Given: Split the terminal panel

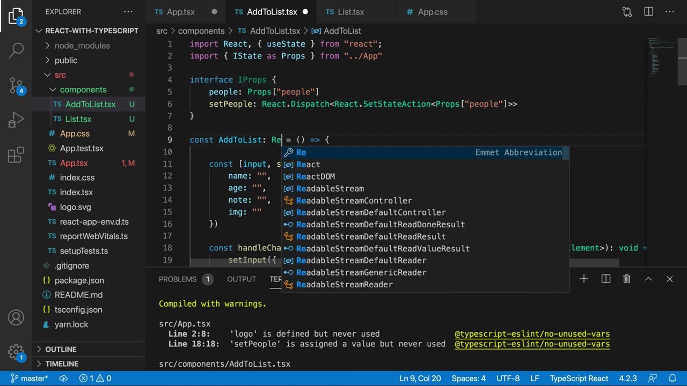Looking at the screenshot, I should point(605,279).
